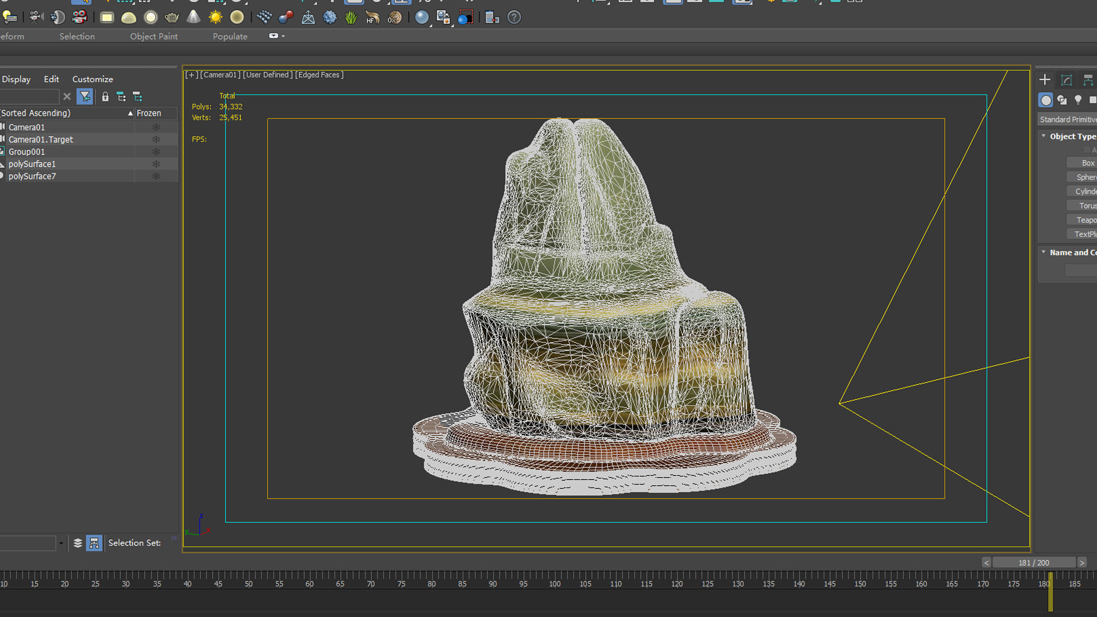Switch to the Selection ribbon tab
The image size is (1097, 617).
click(77, 36)
